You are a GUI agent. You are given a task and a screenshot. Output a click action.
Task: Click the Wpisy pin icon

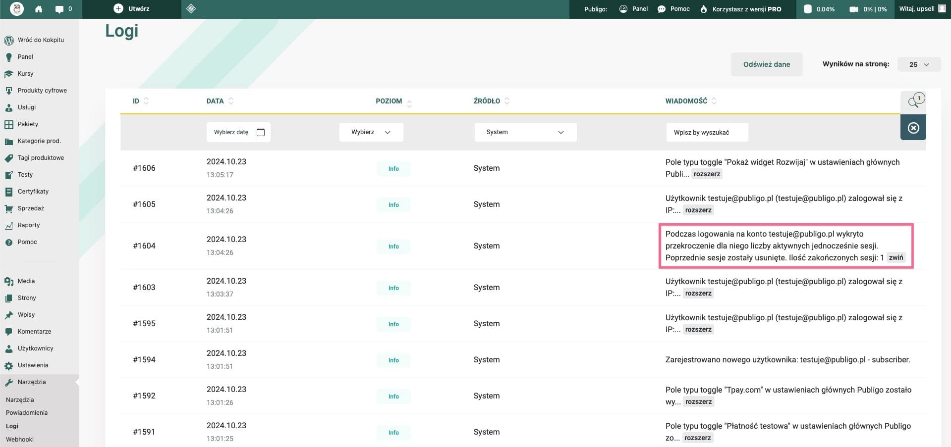(x=8, y=315)
